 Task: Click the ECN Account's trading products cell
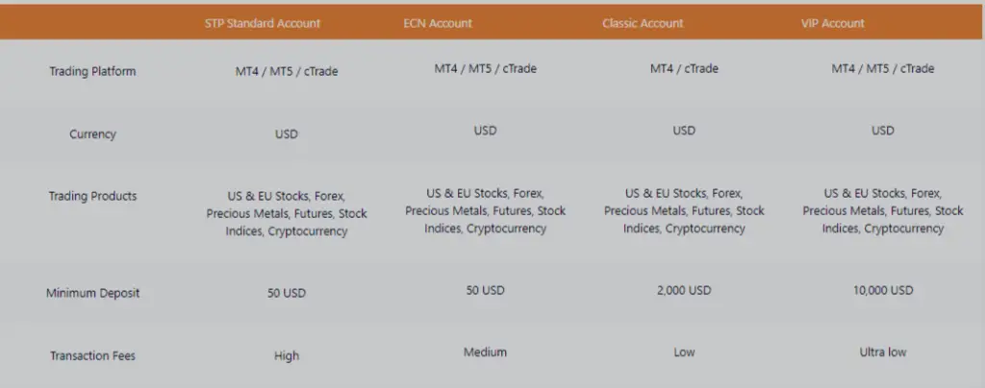pos(485,210)
